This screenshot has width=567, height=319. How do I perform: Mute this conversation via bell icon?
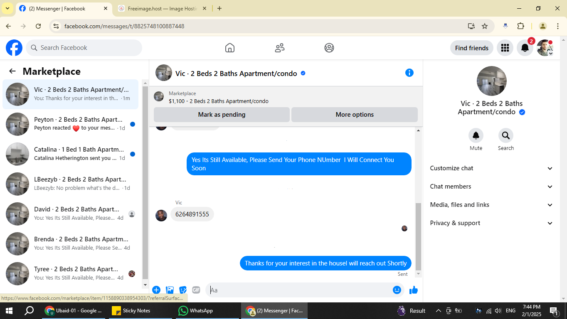pos(476,135)
